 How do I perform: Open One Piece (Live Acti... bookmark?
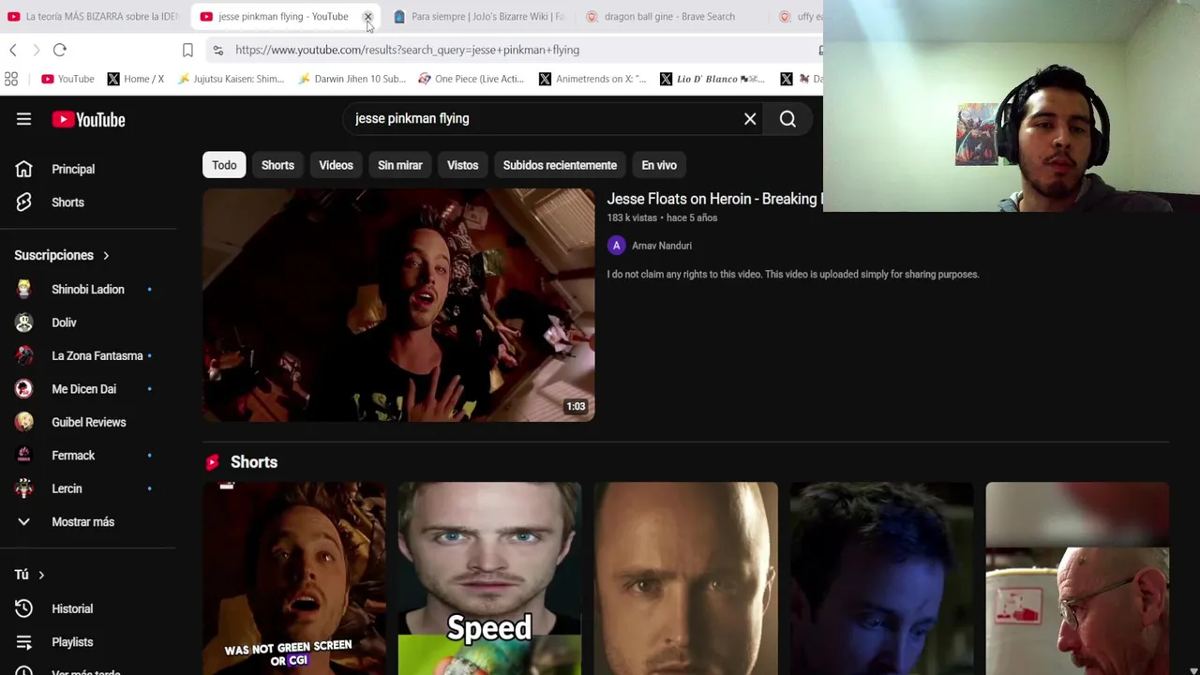tap(471, 79)
